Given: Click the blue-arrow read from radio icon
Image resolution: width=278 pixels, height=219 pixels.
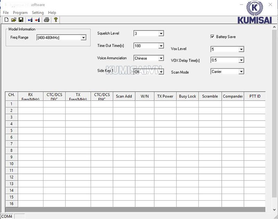Looking at the screenshot, I should [x=30, y=20].
